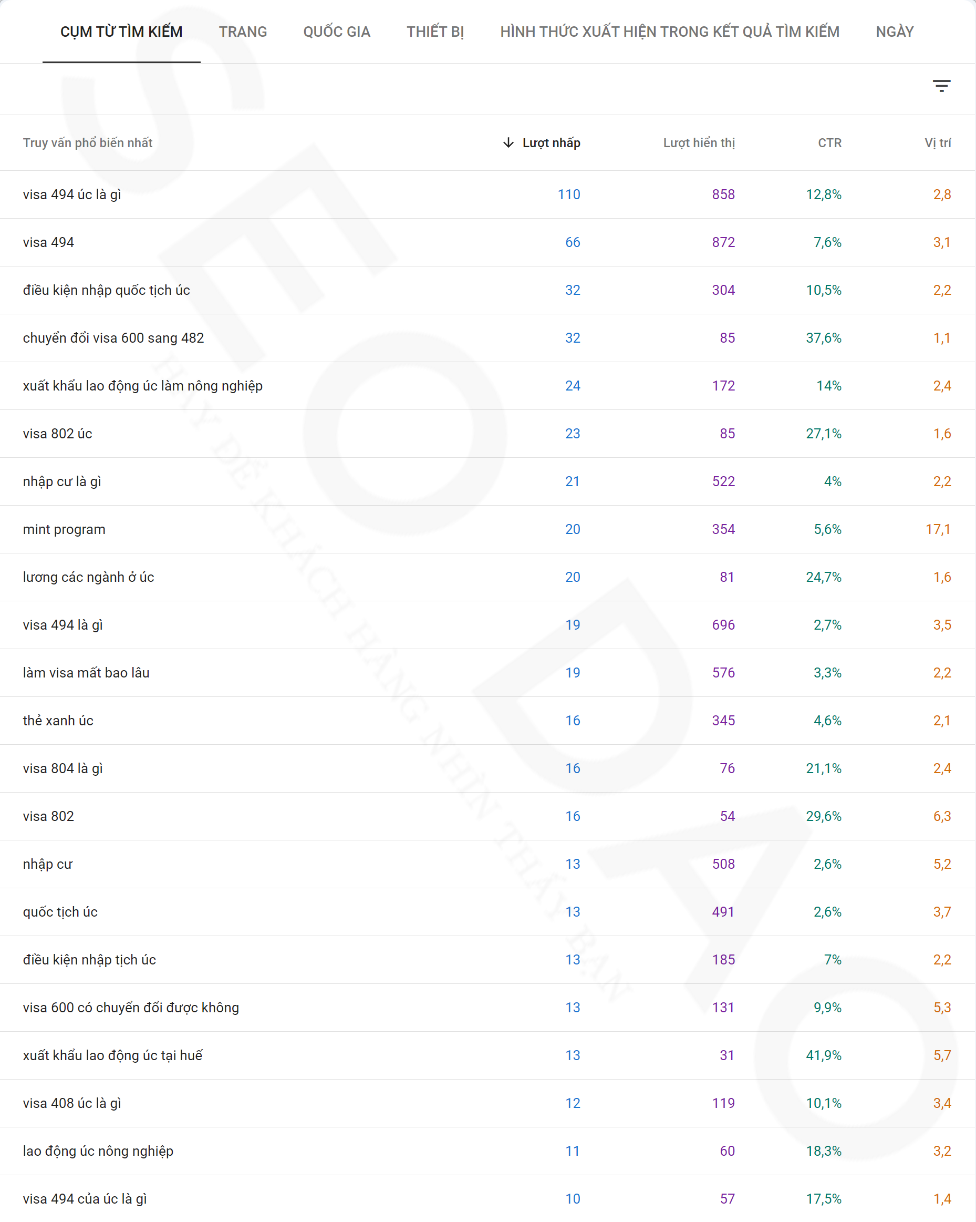This screenshot has width=976, height=1222.
Task: Switch to the NGÀY tab
Action: 894,32
